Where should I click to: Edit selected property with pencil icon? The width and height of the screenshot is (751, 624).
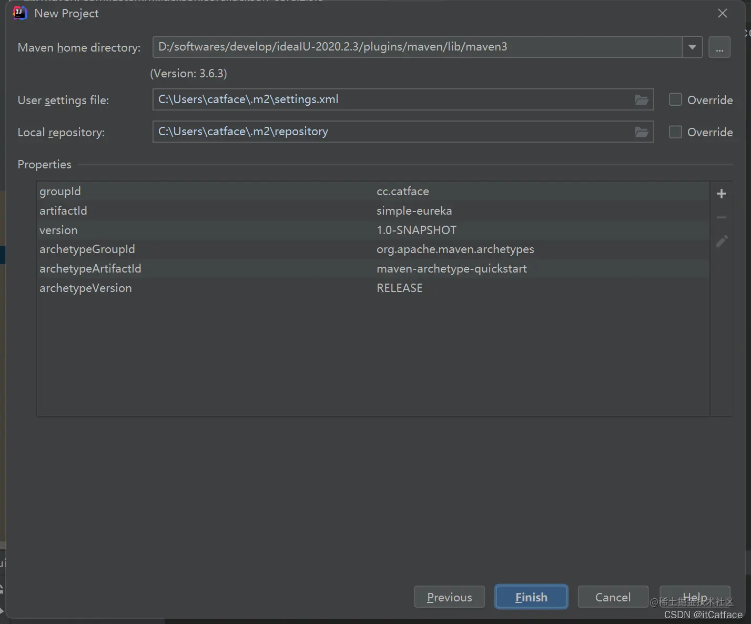722,241
